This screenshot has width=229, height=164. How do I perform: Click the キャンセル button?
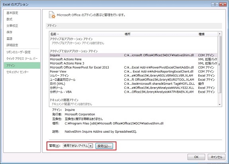coord(216,157)
